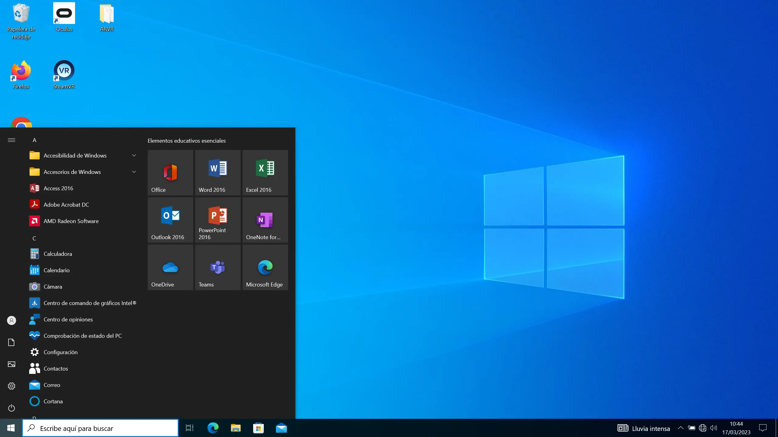Open Mail from the taskbar
The image size is (778, 437).
tap(281, 428)
